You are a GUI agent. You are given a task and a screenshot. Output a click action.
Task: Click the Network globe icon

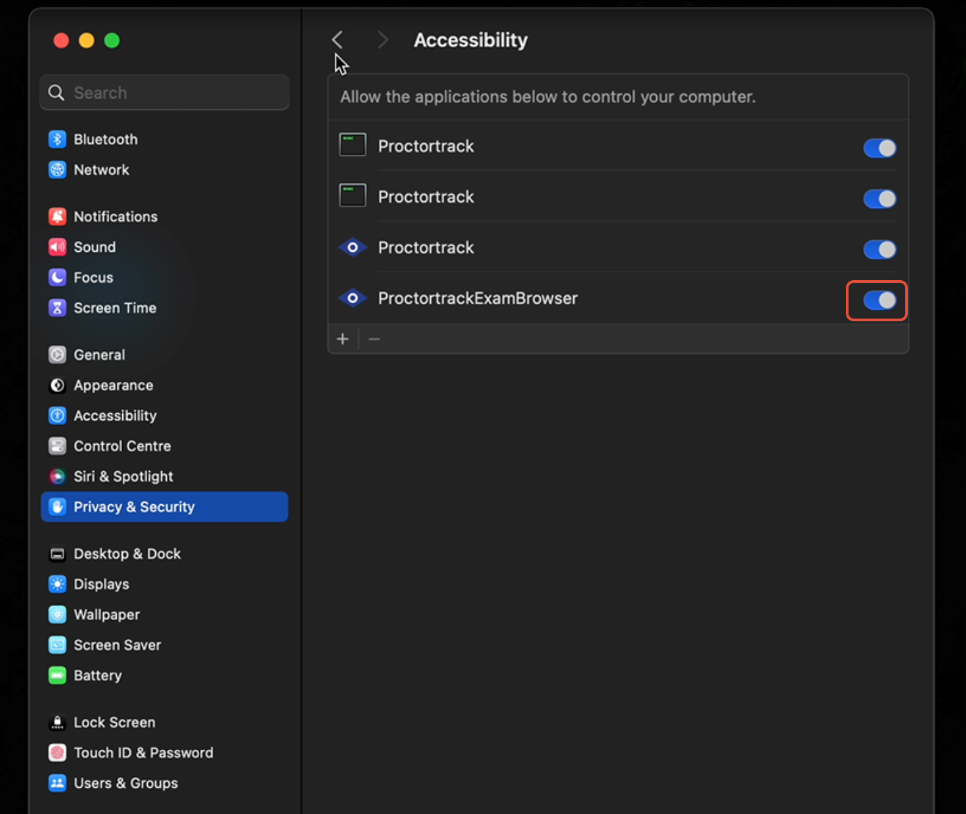[x=57, y=169]
